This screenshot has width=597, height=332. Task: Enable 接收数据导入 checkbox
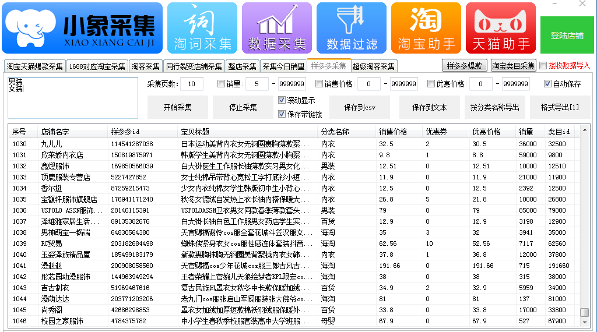(x=543, y=65)
